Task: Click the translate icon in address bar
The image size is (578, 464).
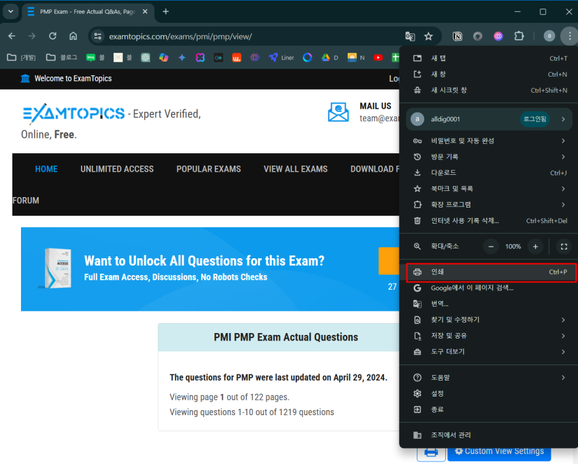Action: click(410, 36)
